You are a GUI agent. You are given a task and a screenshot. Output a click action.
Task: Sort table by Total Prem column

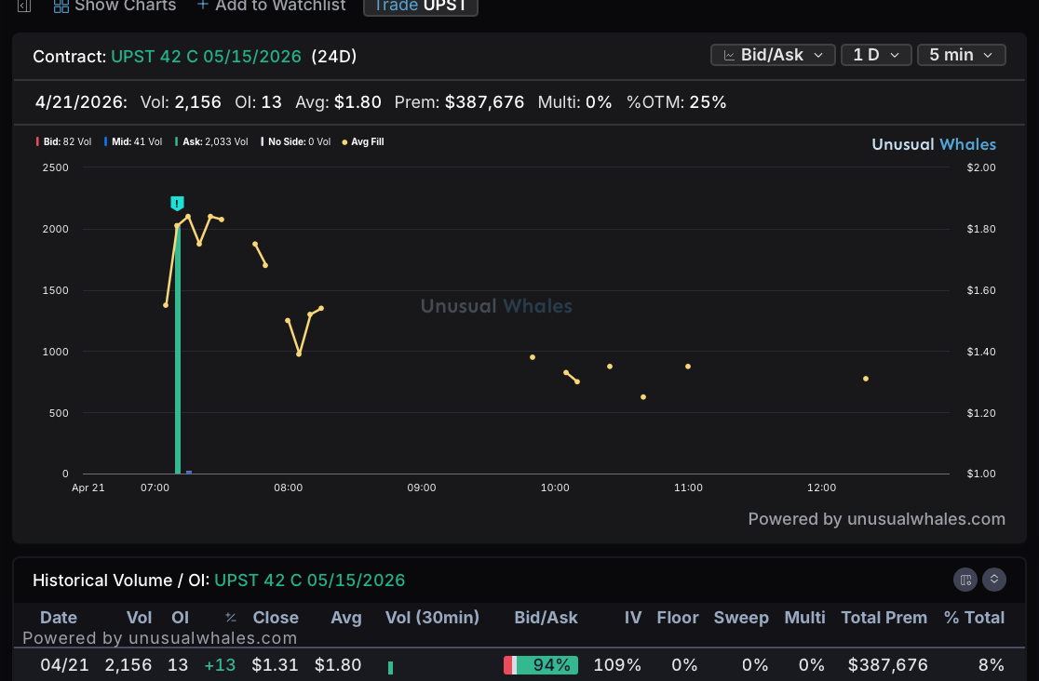(x=884, y=618)
